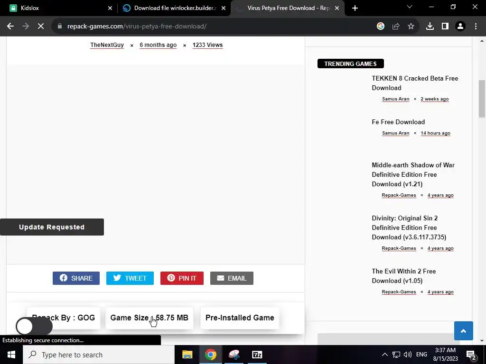486x364 pixels.
Task: Open Samus Aran link under TEKKEN 8
Action: click(395, 99)
